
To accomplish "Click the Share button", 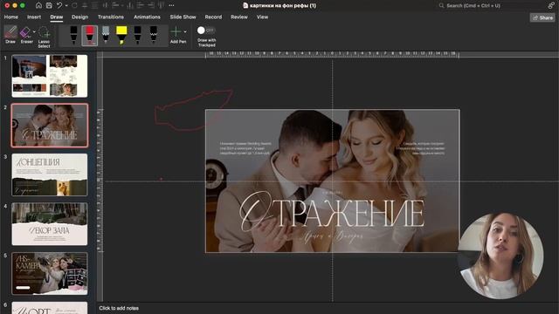I will (542, 17).
